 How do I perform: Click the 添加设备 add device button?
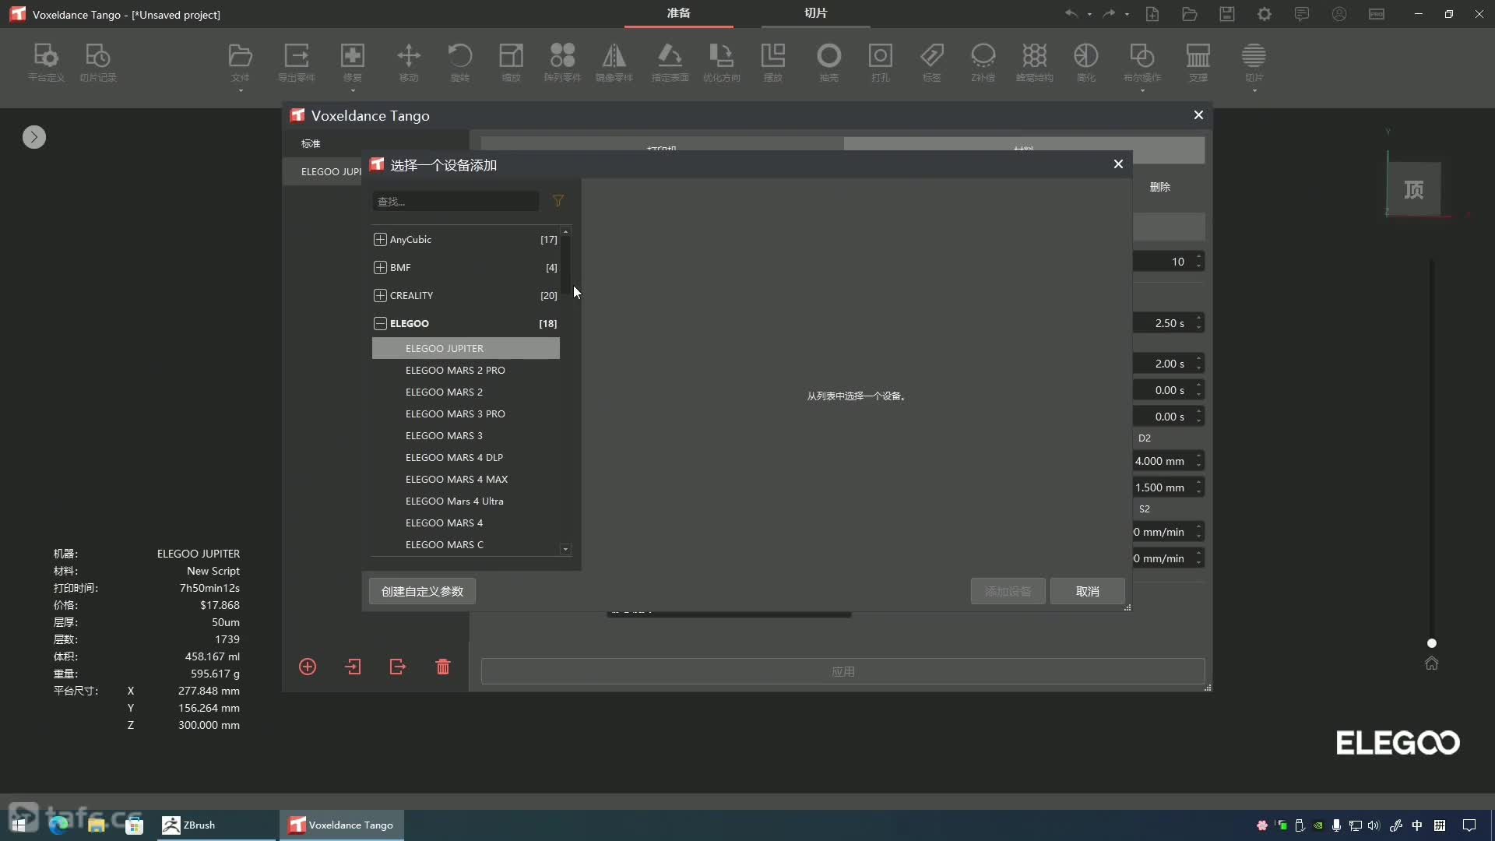pyautogui.click(x=1008, y=591)
